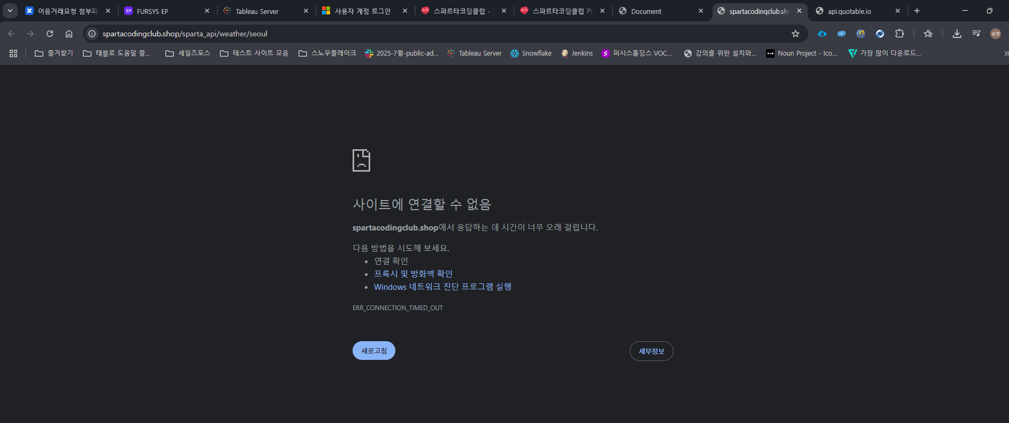Screen dimensions: 1009x423
Task: Bookmark this page with the star icon
Action: tap(796, 34)
